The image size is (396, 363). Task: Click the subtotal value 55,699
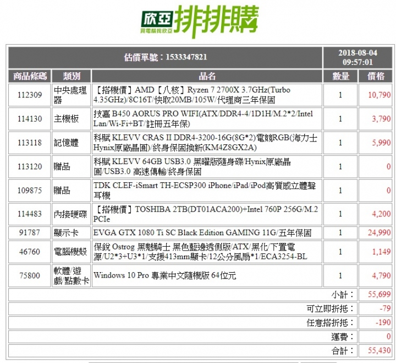click(380, 295)
